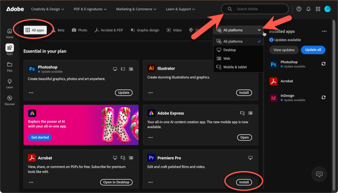This screenshot has width=338, height=193.
Task: Refresh Photoshop update in Installed apps
Action: pyautogui.click(x=323, y=64)
